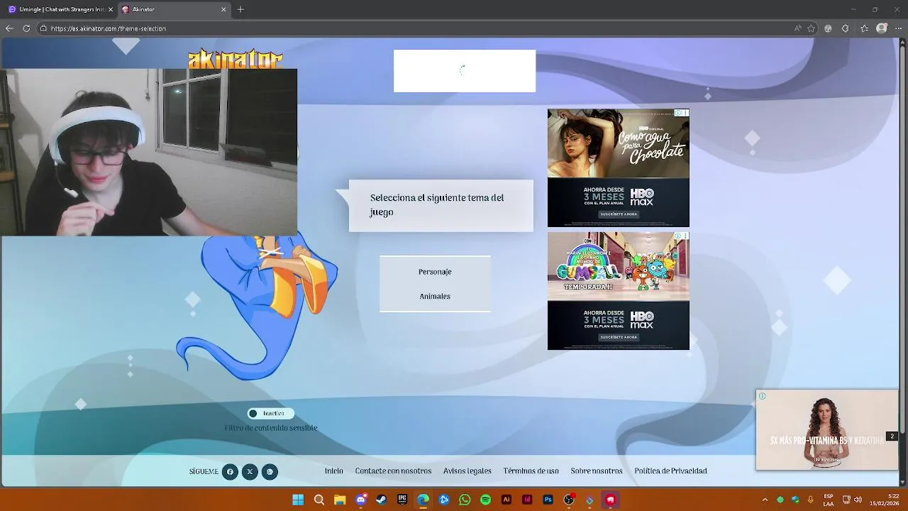The image size is (908, 511).
Task: Open the volume tray icon
Action: click(858, 500)
